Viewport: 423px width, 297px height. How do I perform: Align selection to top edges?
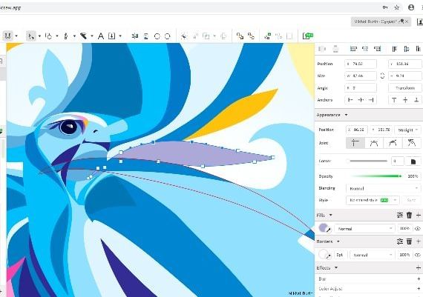pos(394,49)
